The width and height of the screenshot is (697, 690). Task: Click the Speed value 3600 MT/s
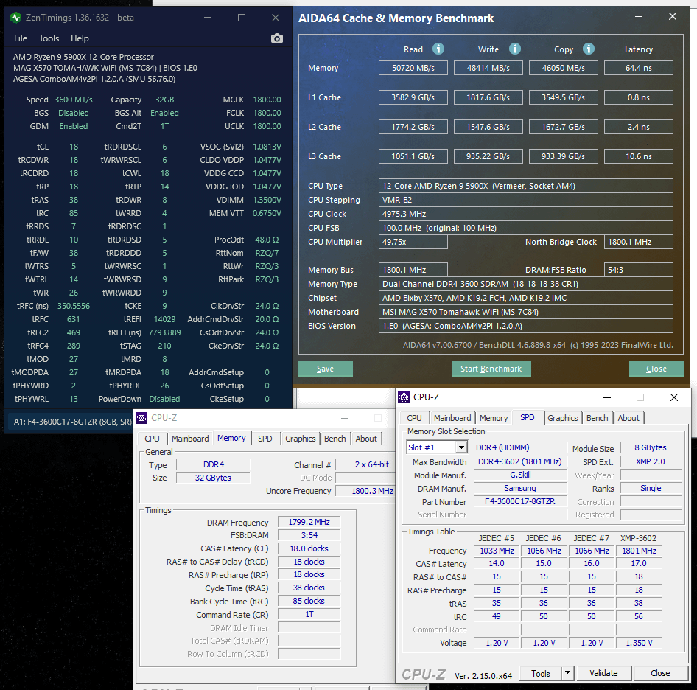pyautogui.click(x=74, y=100)
